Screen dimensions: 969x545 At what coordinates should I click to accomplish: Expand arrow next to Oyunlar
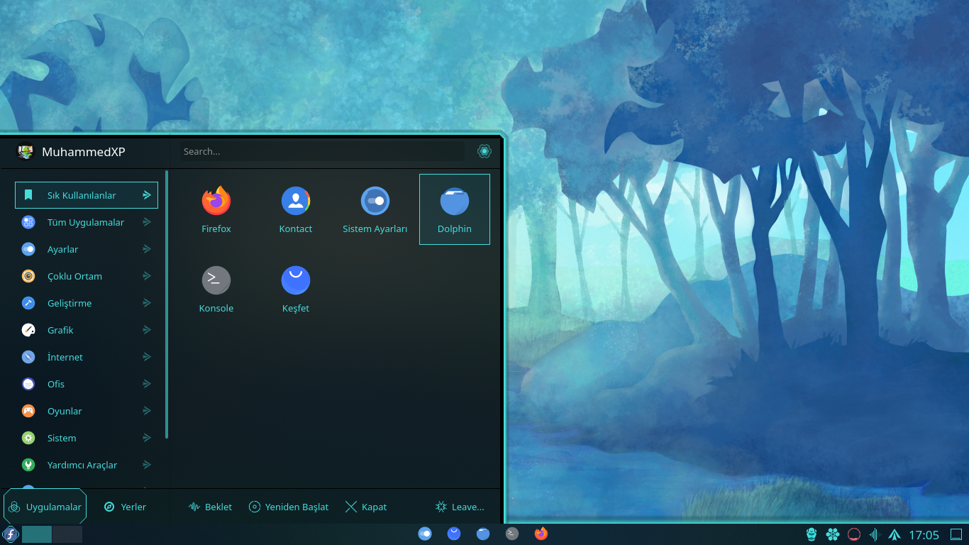point(147,411)
